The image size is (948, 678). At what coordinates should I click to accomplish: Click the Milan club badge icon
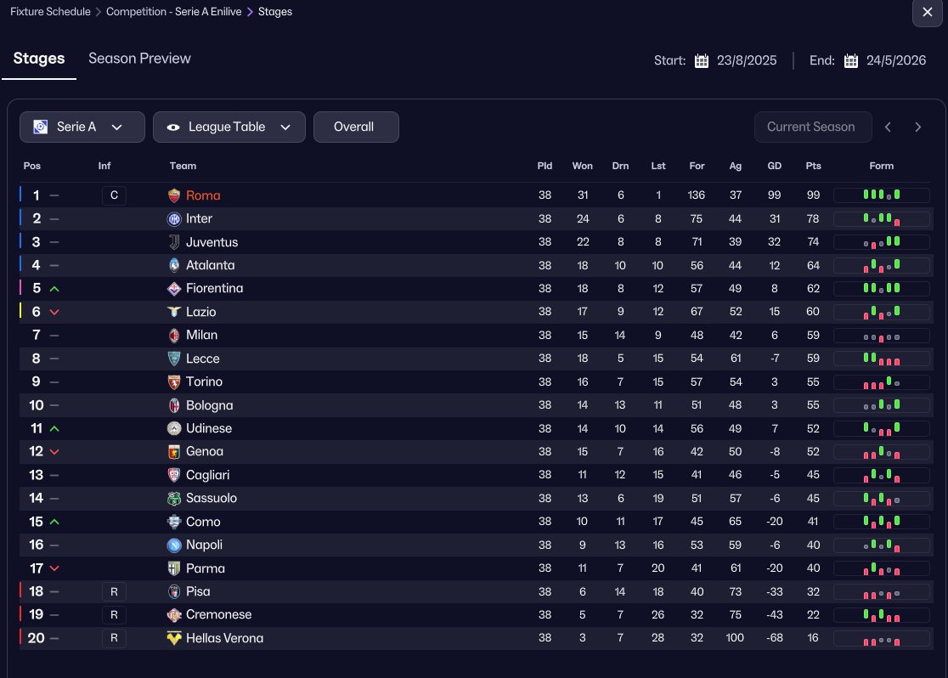[x=175, y=335]
